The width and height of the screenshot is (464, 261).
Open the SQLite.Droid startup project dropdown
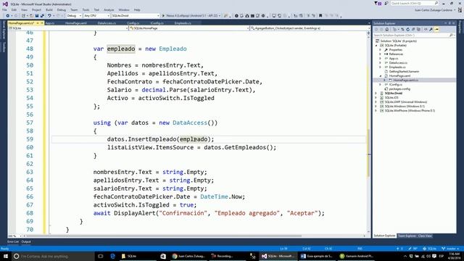(136, 16)
